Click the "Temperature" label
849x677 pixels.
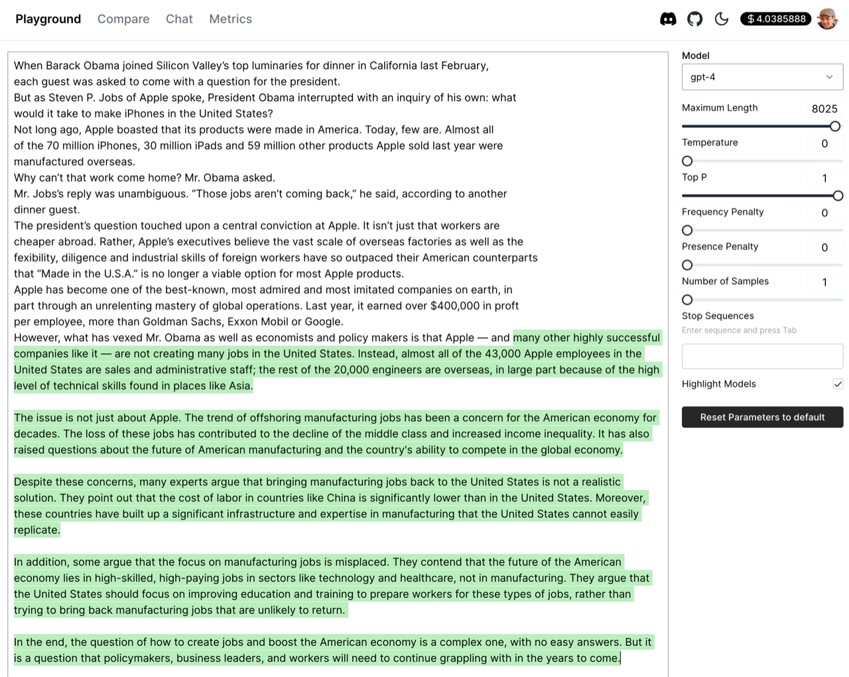710,143
